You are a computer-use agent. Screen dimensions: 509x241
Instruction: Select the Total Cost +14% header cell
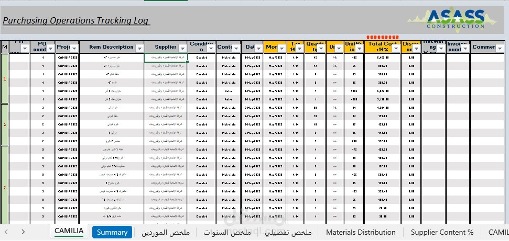coord(382,47)
